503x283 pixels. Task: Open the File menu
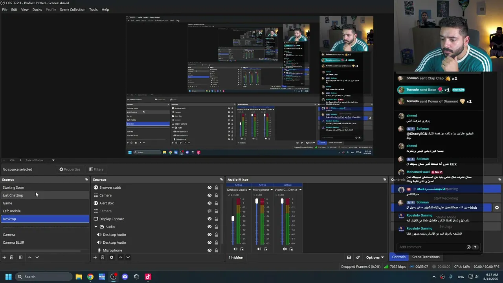[5, 9]
